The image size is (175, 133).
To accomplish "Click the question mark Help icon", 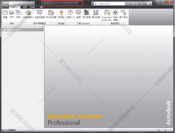I will [148, 3].
